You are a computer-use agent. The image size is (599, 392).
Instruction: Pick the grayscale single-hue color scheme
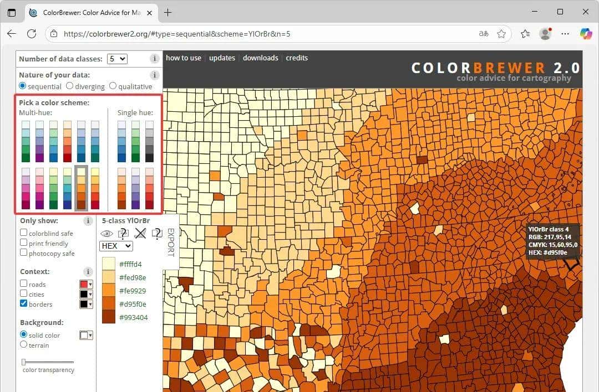(150, 142)
